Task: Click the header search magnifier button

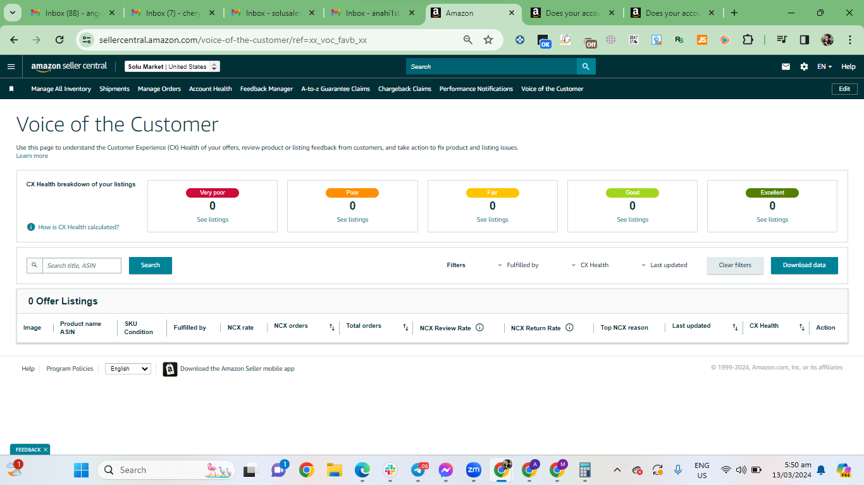Action: 586,66
